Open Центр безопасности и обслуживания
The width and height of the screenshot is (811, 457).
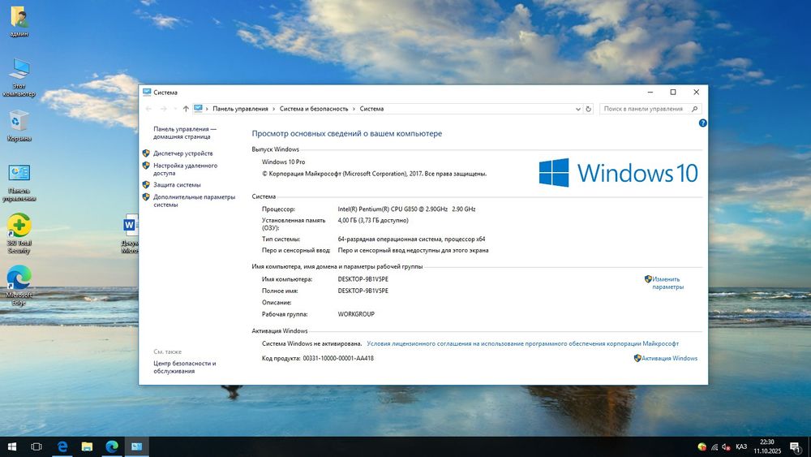click(x=185, y=368)
